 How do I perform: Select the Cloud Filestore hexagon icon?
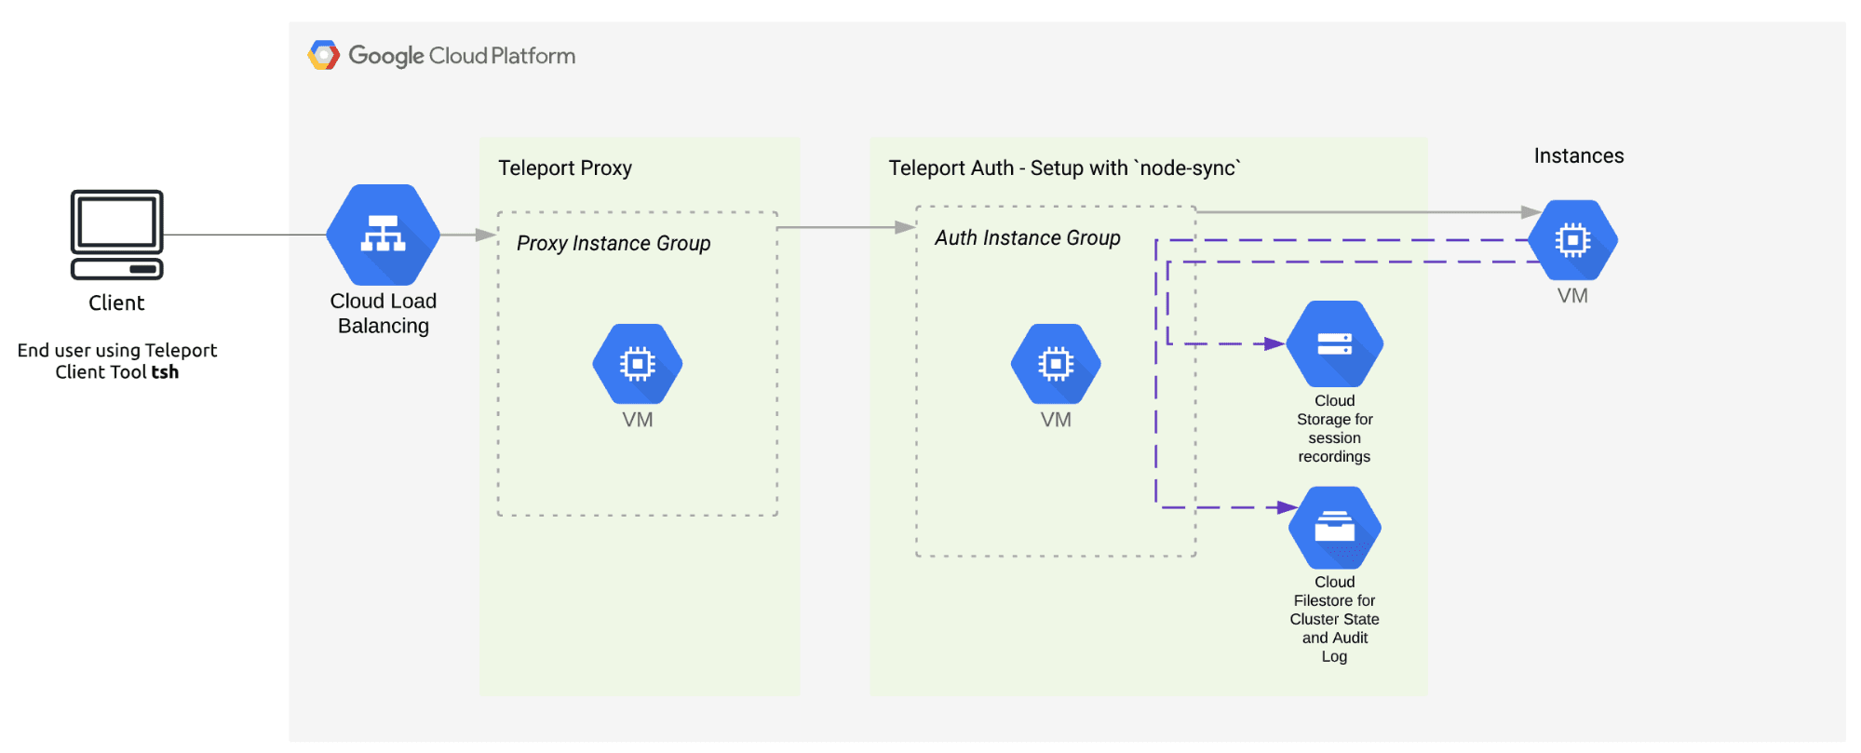pyautogui.click(x=1334, y=527)
